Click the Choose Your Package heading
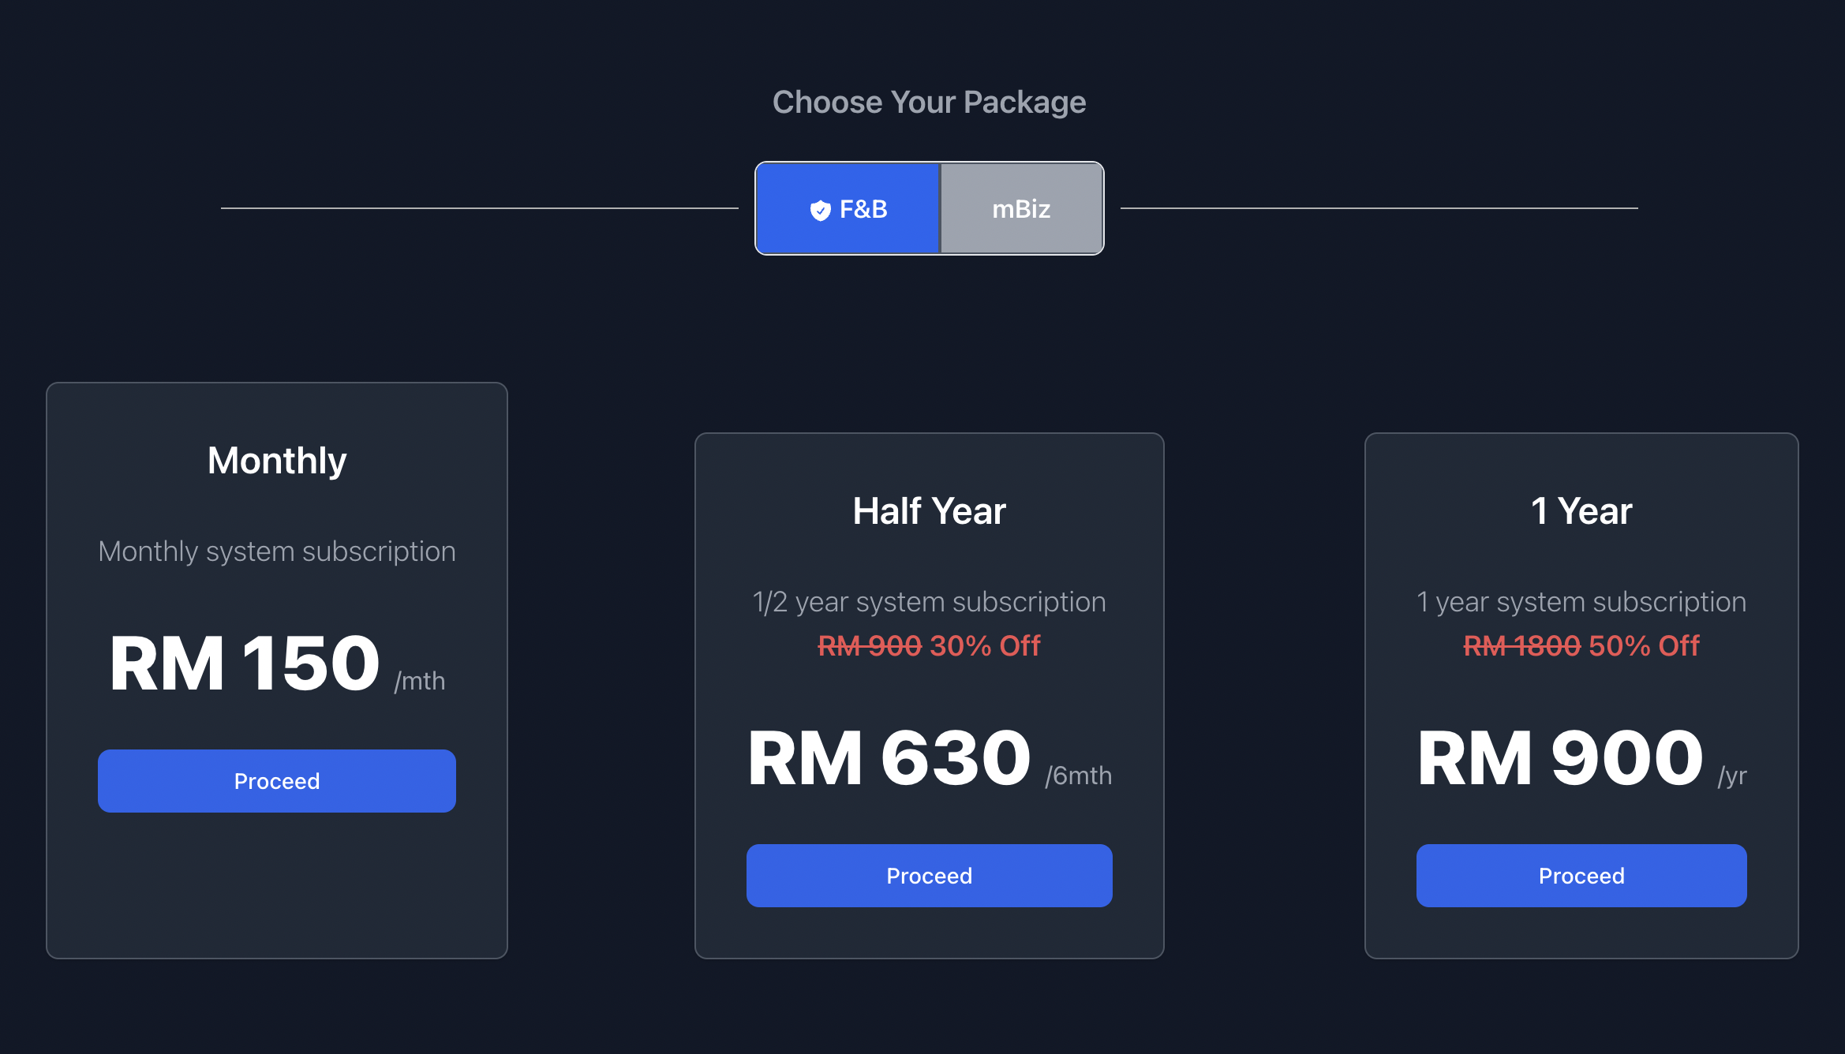Viewport: 1845px width, 1054px height. click(x=929, y=103)
